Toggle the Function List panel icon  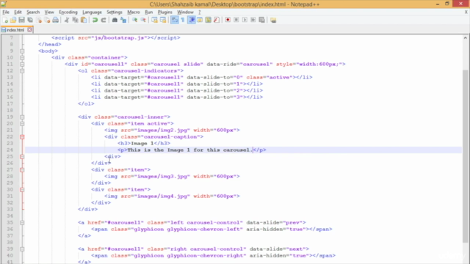click(x=217, y=20)
